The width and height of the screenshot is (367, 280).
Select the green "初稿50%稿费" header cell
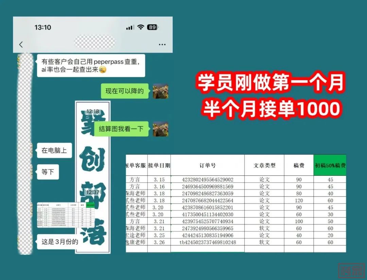330,165
